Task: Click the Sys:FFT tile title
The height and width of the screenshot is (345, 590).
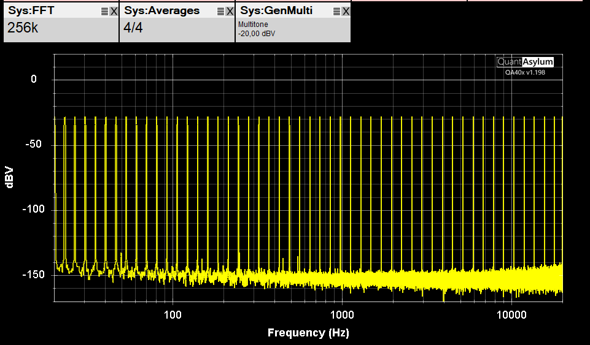Action: click(x=31, y=10)
